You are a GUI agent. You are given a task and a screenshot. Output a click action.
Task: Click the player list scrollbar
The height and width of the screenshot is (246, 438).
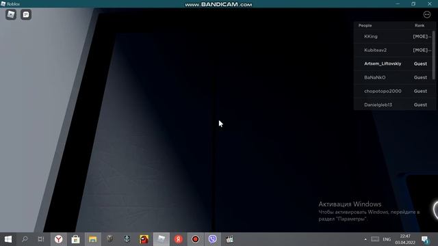(x=433, y=55)
